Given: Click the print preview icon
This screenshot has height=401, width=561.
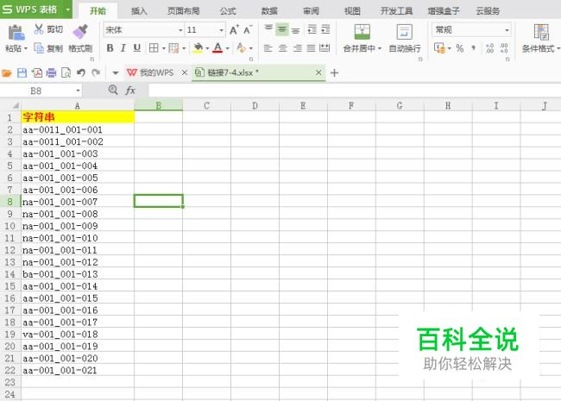Looking at the screenshot, I should [x=66, y=73].
